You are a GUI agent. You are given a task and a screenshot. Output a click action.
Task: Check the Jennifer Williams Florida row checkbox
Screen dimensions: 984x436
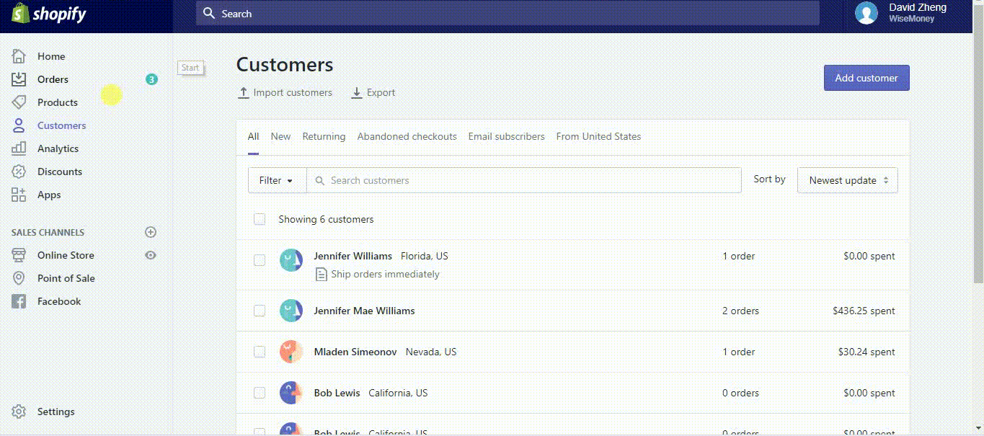[x=260, y=260]
